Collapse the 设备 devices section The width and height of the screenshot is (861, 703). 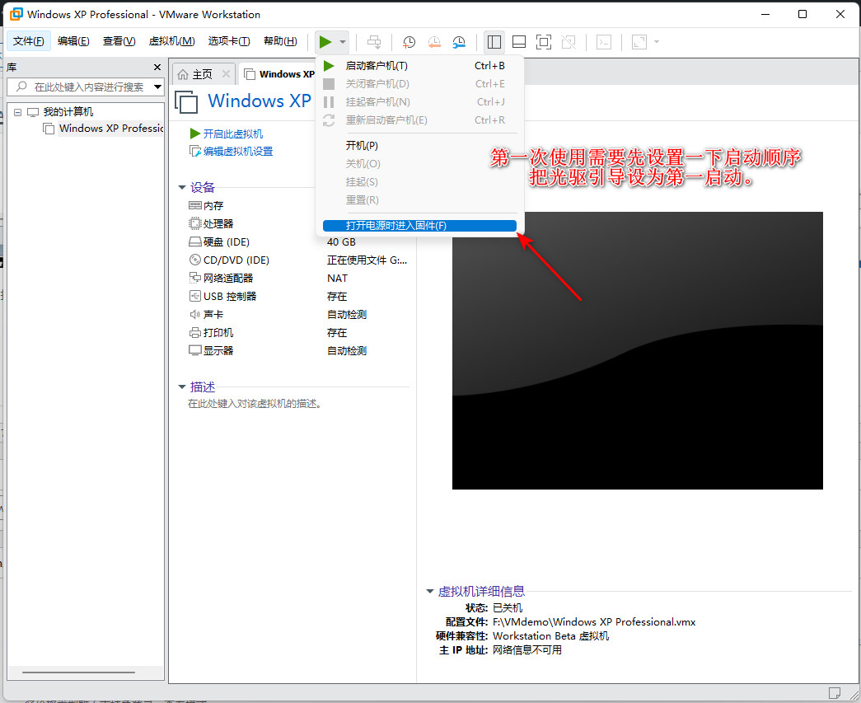[x=183, y=187]
